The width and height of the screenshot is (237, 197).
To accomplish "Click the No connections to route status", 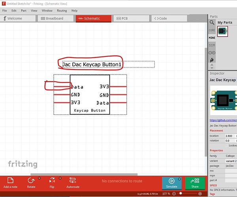I will pyautogui.click(x=122, y=181).
